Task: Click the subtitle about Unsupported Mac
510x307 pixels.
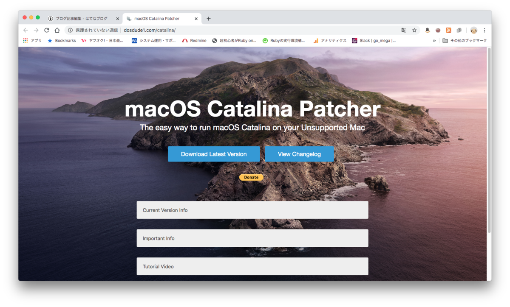Action: tap(252, 128)
